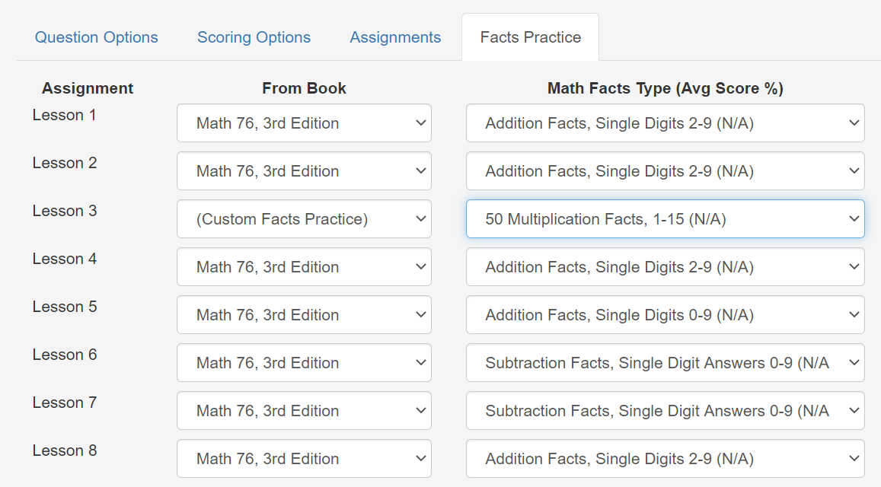Click the Lesson 5 row label
Viewport: 881px width, 487px height.
[x=65, y=307]
